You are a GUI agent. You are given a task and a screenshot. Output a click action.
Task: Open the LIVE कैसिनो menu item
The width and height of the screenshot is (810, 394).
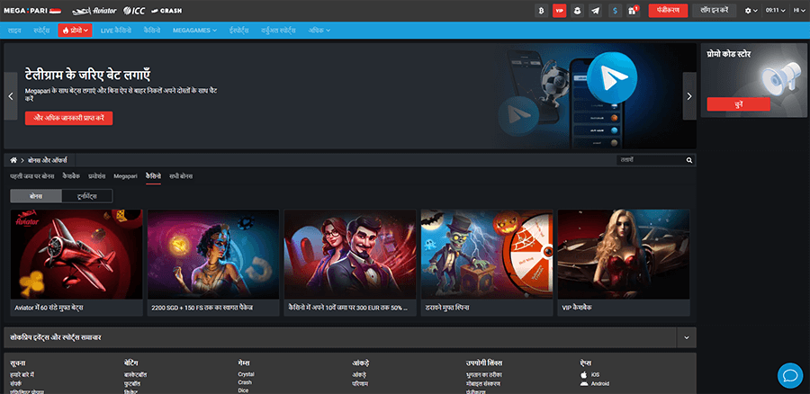click(116, 31)
